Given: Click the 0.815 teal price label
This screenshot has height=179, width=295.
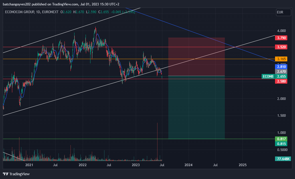Looking at the screenshot, I should [281, 144].
